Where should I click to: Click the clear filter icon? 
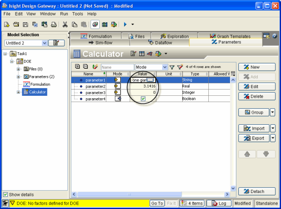pos(180,67)
